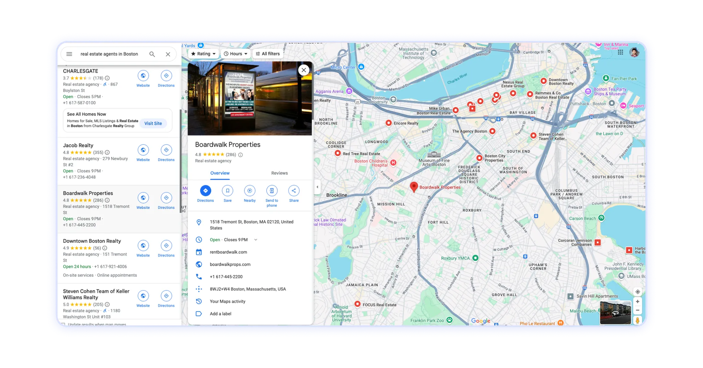
Task: Click the blue Directions button for Boardwalk Properties
Action: (x=205, y=191)
